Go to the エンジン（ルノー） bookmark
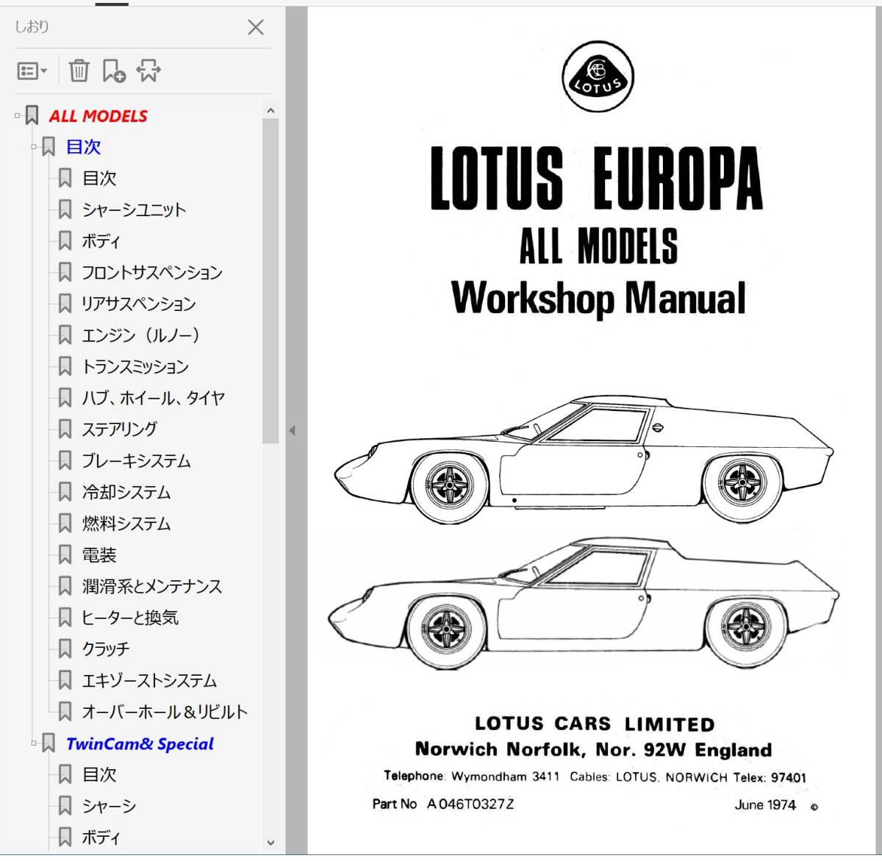The image size is (882, 861). 141,335
